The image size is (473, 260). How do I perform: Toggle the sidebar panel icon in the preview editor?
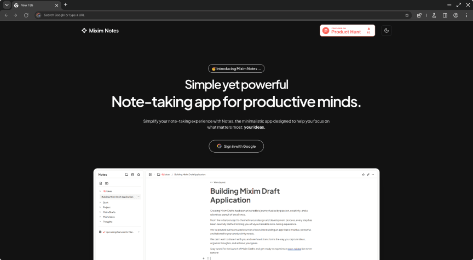[x=150, y=175]
